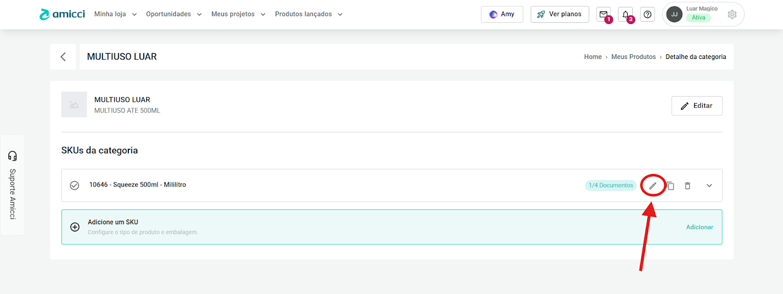
Task: Open the messages envelope icon
Action: coord(604,14)
